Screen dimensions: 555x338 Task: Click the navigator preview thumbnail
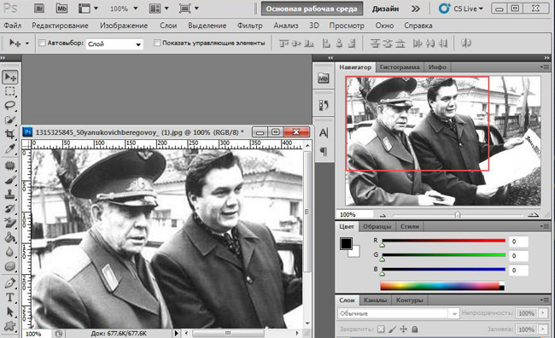coord(443,141)
